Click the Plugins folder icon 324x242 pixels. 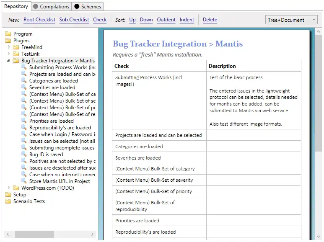[8, 40]
